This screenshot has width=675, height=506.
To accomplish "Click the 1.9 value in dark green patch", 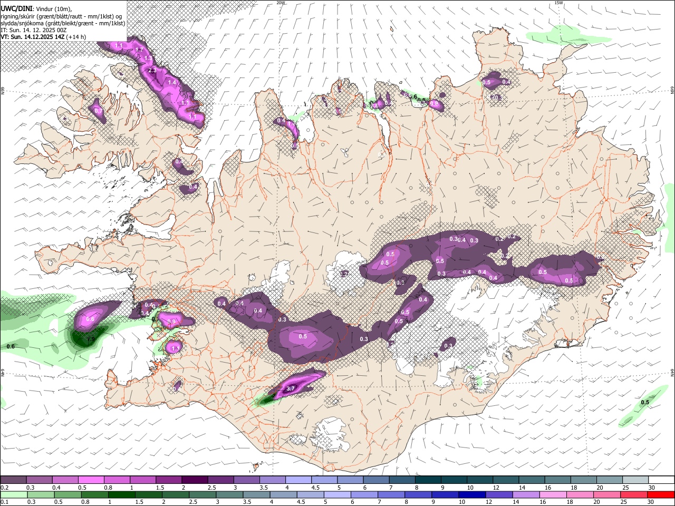I will click(90, 339).
